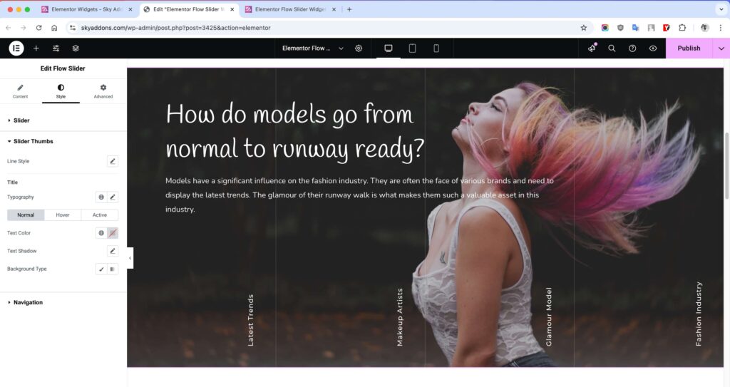Open the Style tab
730x387 pixels.
click(x=61, y=91)
